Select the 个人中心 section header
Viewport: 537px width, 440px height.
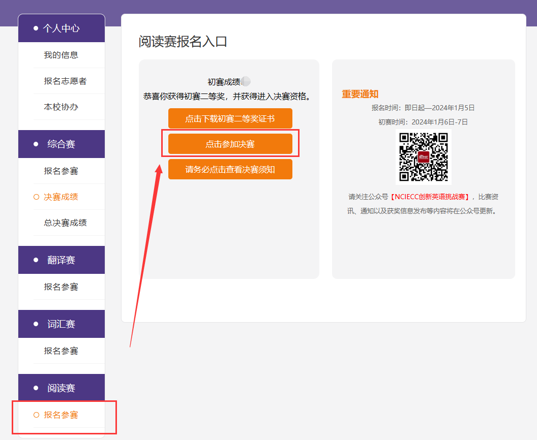(62, 28)
